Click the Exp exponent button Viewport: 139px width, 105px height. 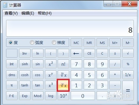tap(25, 96)
